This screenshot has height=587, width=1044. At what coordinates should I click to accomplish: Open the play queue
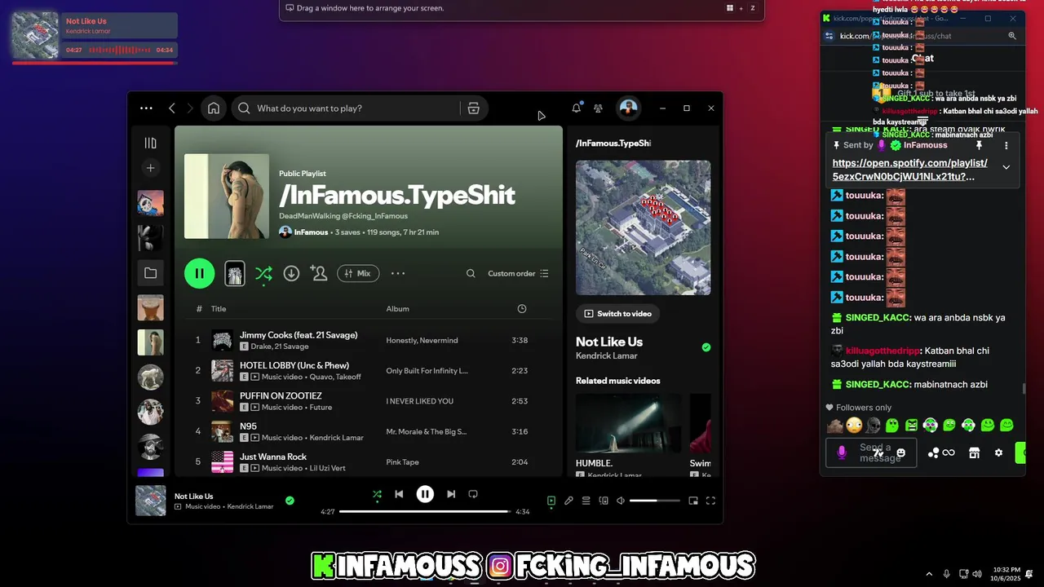586,501
